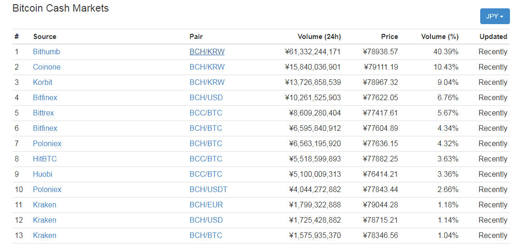Screen dimensions: 516x244
Task: Click the Price column header
Action: point(389,37)
